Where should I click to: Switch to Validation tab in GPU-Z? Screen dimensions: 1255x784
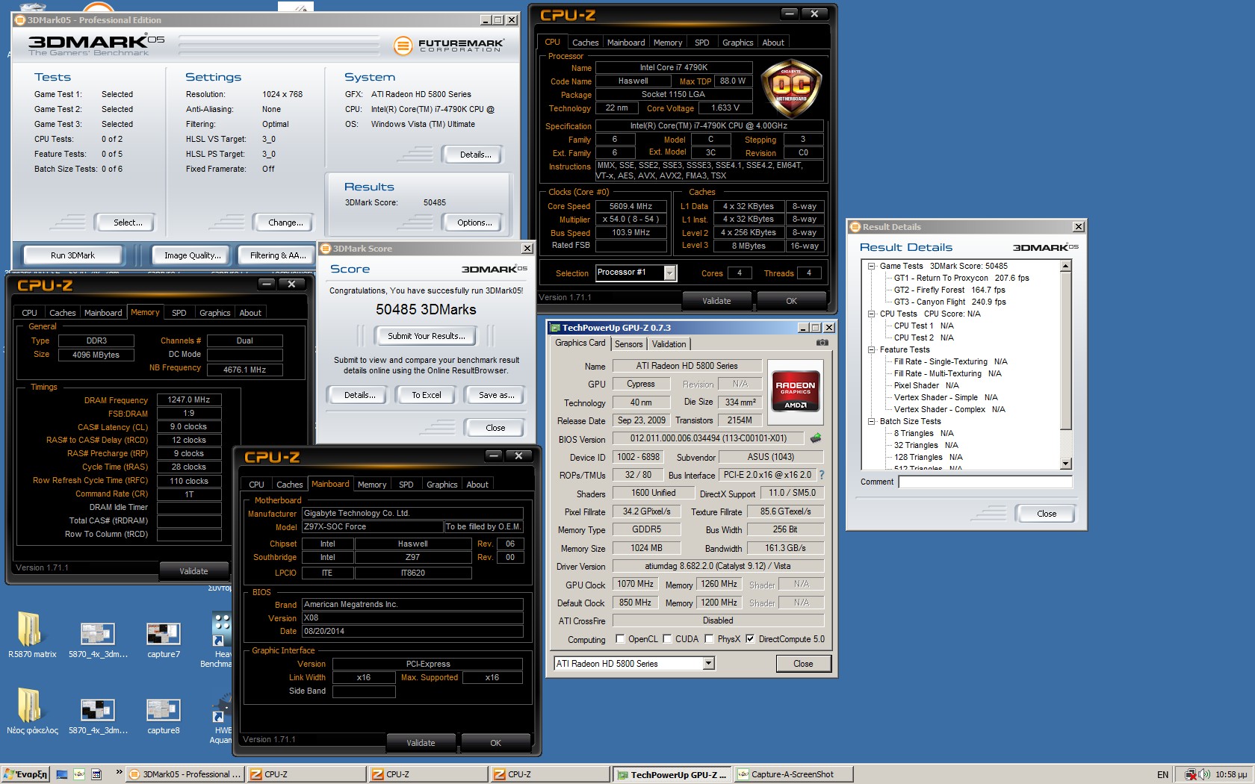[x=669, y=344]
